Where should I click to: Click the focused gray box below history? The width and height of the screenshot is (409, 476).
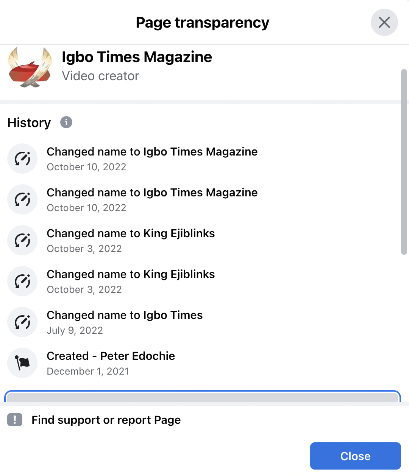[203, 397]
